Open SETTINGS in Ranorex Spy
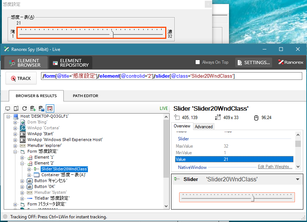This screenshot has width=307, height=222. point(254,62)
